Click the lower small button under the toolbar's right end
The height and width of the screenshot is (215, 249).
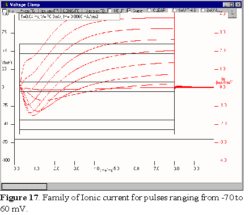click(232, 15)
